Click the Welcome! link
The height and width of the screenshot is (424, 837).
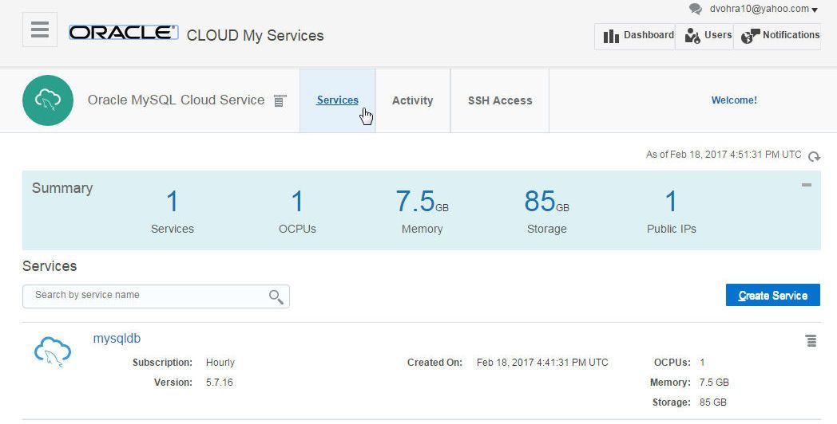734,100
